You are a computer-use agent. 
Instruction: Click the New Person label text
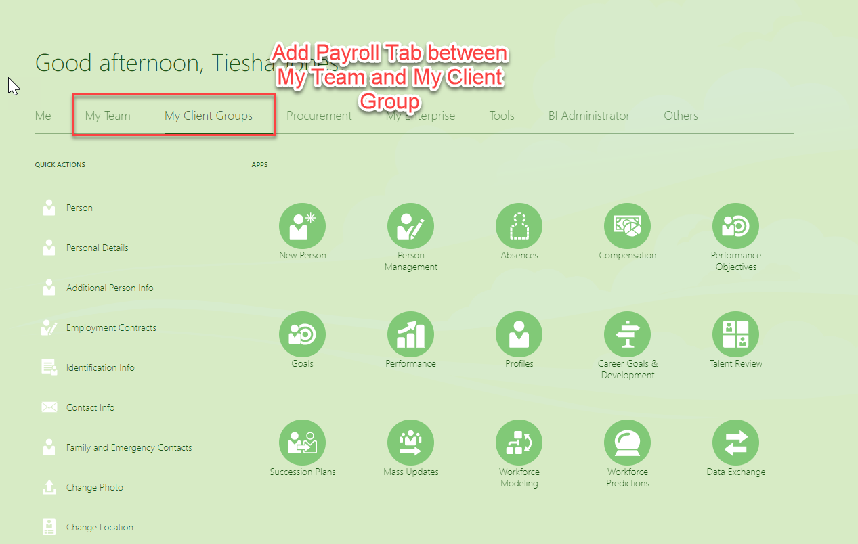(x=302, y=256)
